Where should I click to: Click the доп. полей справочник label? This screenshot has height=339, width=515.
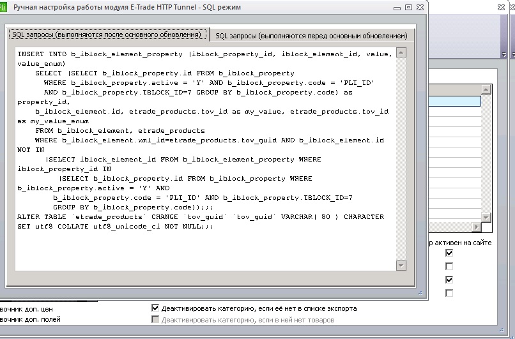pos(30,319)
